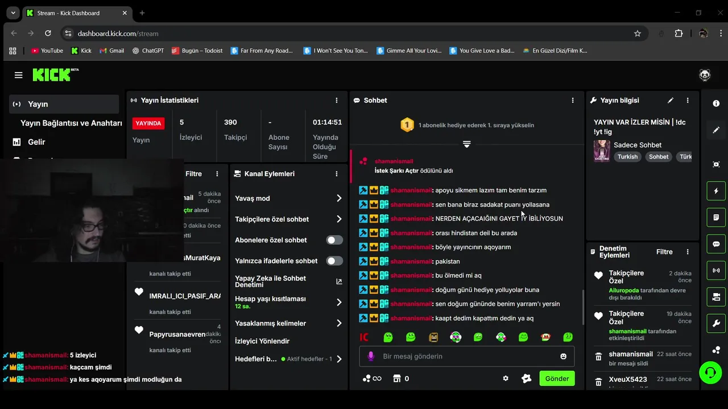Click the pencil edit icon in right sidebar

(716, 130)
